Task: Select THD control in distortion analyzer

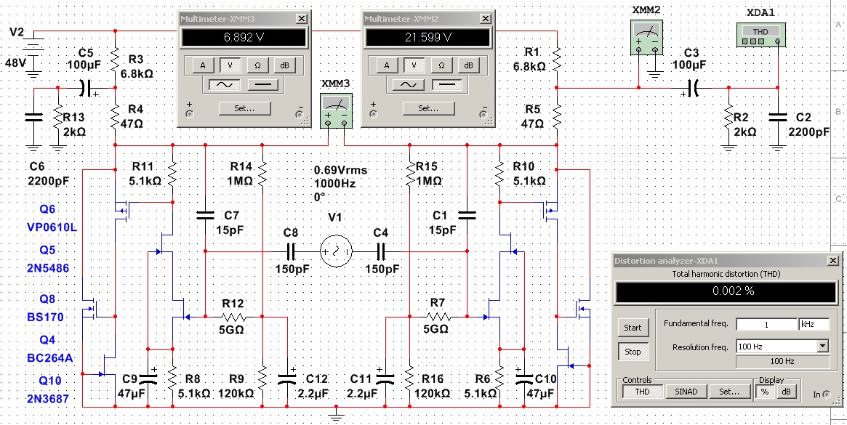Action: pos(642,392)
